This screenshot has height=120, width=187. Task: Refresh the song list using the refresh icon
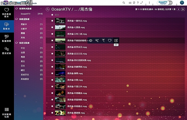(x=134, y=3)
